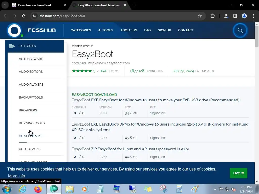Screen dimensions: 259x194
Task: Click the browser forward arrow
Action: point(15,16)
